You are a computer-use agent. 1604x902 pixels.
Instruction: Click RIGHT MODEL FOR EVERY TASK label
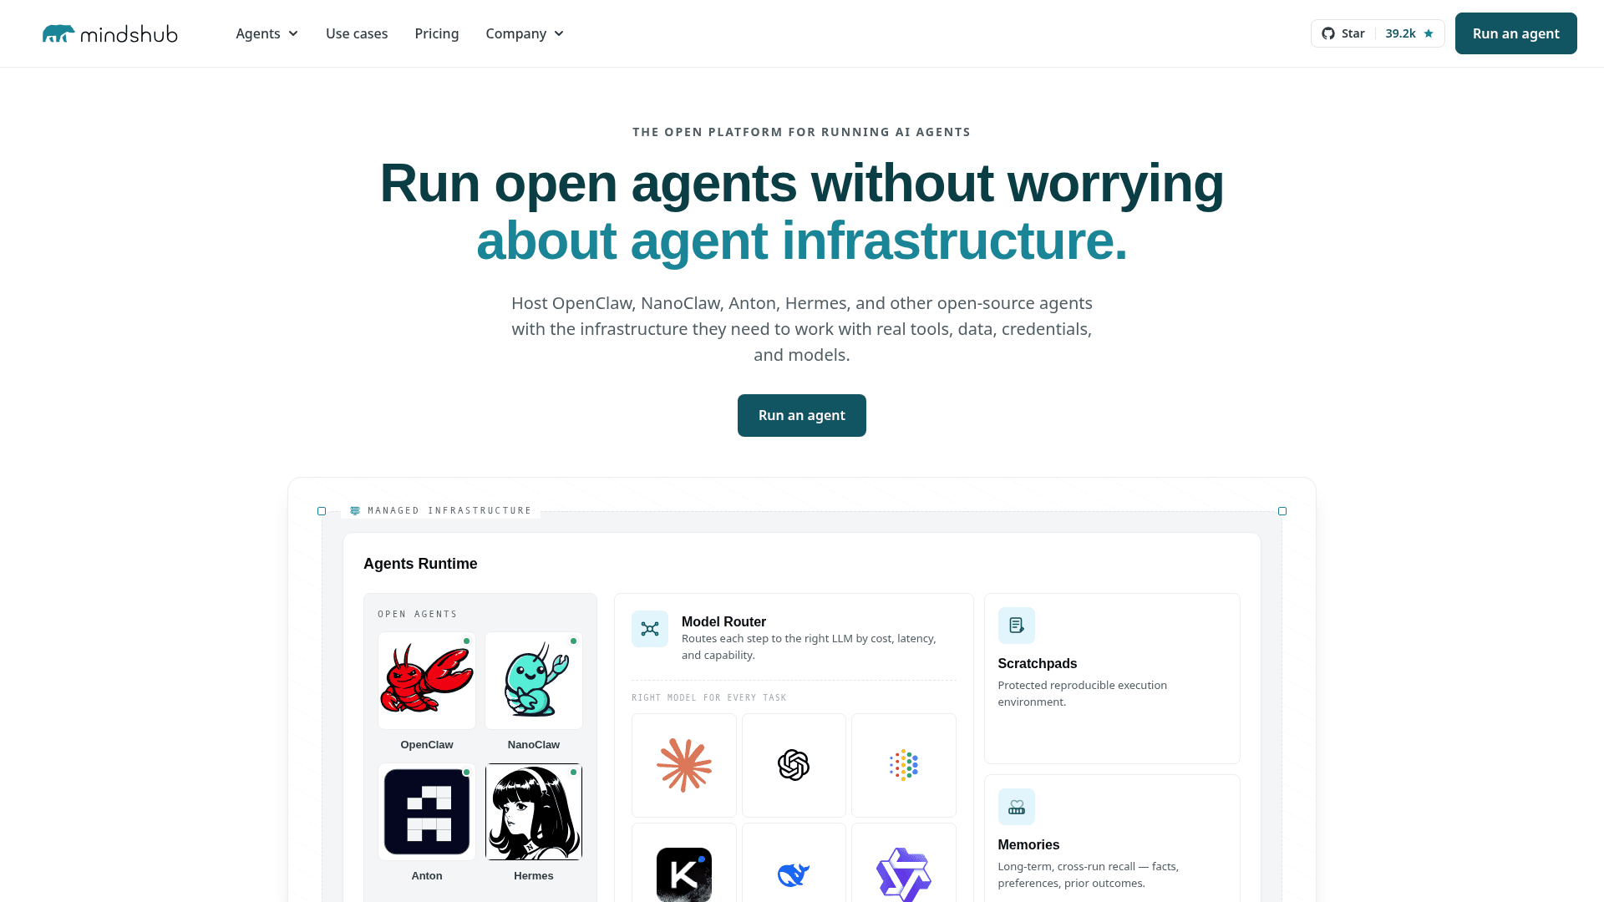709,697
